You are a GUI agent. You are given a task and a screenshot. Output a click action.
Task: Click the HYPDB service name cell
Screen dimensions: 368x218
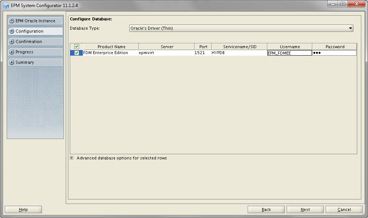(239, 53)
